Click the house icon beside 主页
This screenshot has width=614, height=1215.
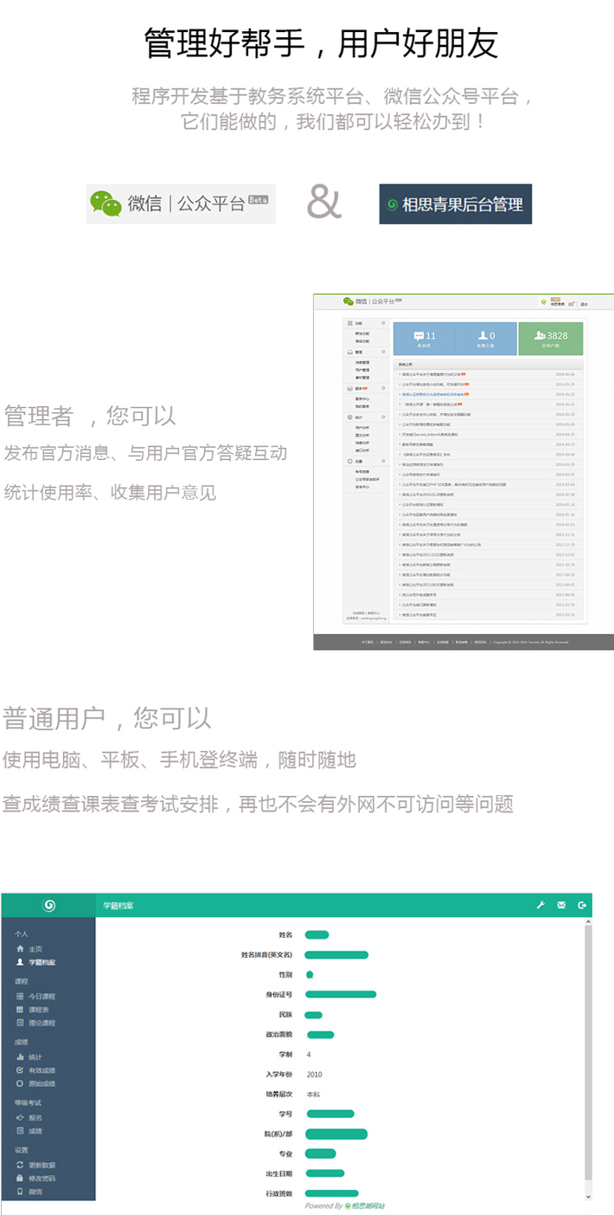pos(20,949)
